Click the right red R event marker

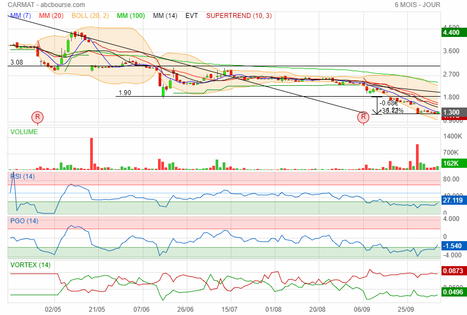364,117
